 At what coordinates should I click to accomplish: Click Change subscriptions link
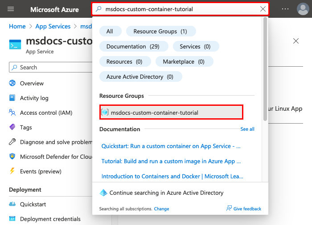(x=162, y=209)
